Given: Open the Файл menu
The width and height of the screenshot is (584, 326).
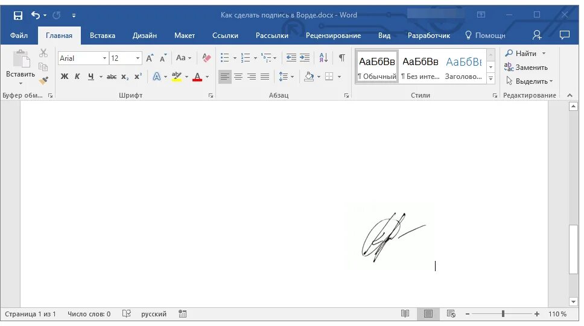Looking at the screenshot, I should click(19, 36).
